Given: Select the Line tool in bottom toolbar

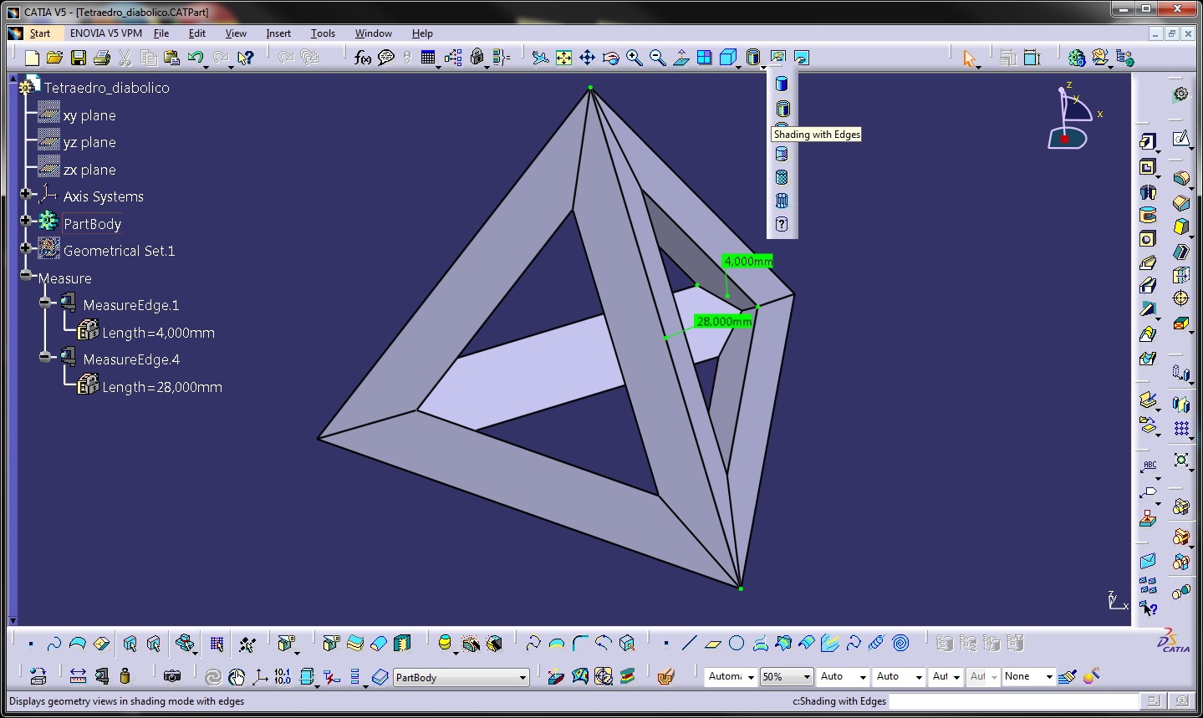Looking at the screenshot, I should [x=690, y=643].
